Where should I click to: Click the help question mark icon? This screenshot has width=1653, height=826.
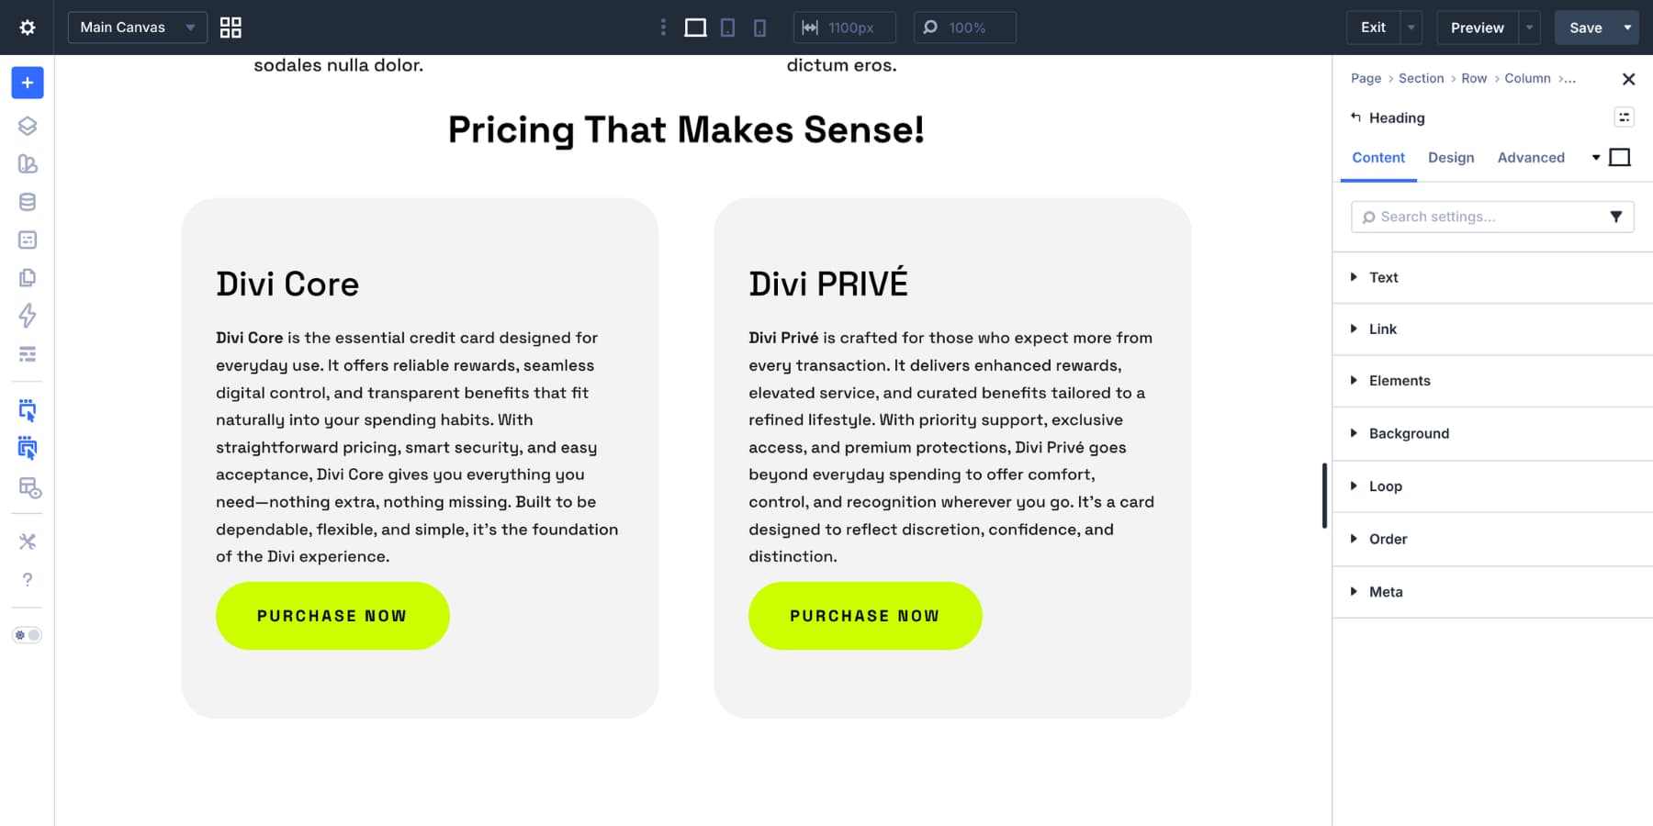pos(28,579)
